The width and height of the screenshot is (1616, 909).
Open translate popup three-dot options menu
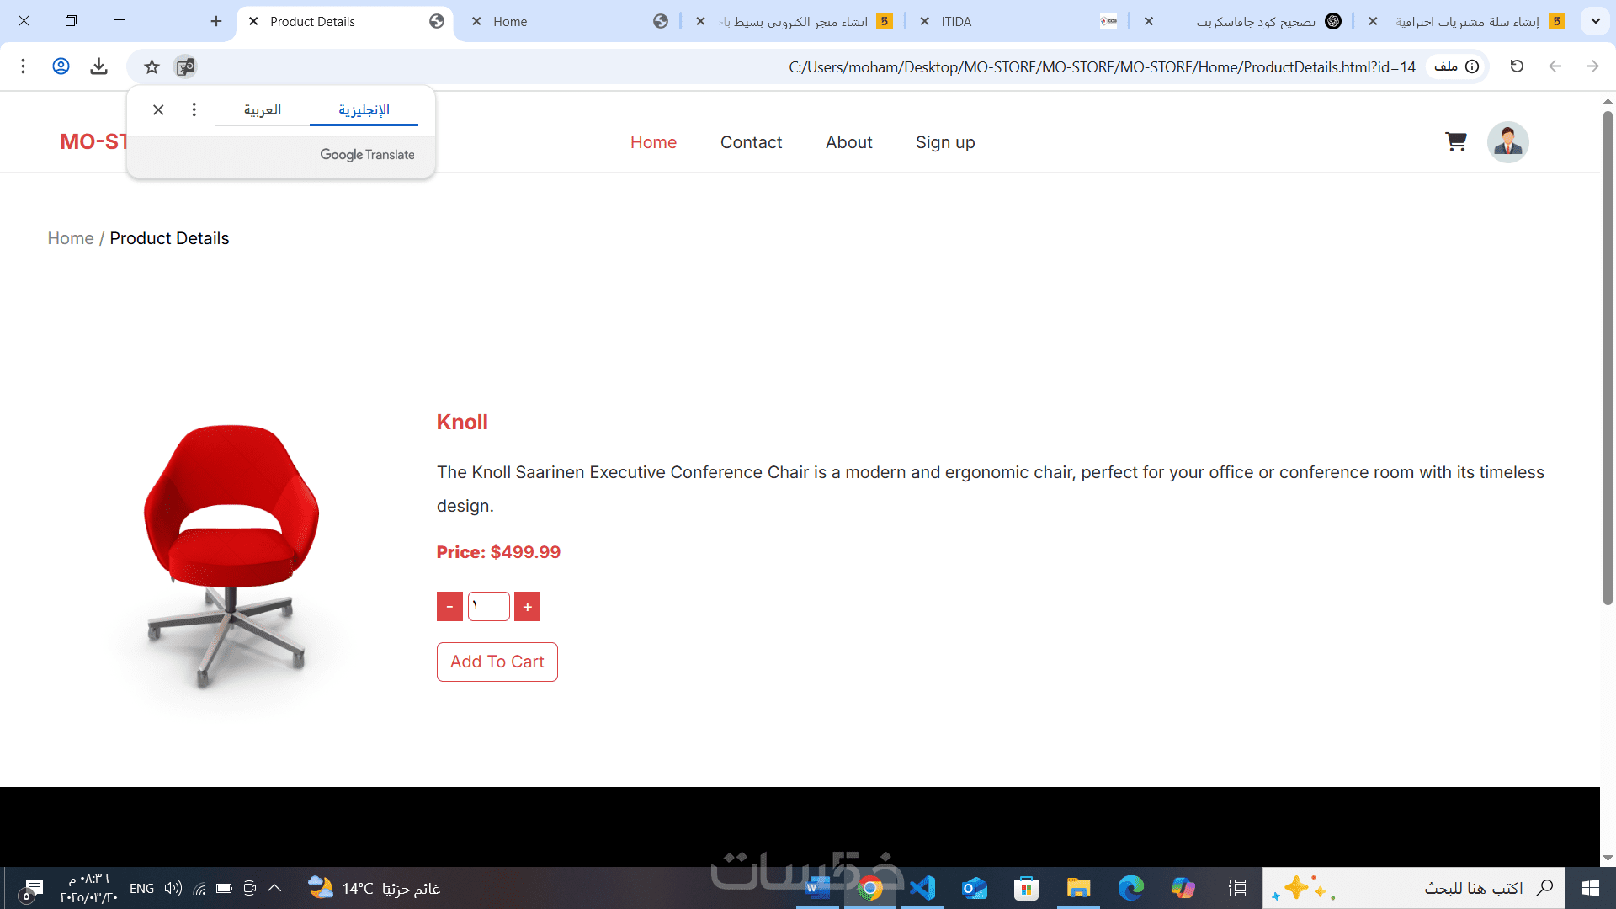194,110
